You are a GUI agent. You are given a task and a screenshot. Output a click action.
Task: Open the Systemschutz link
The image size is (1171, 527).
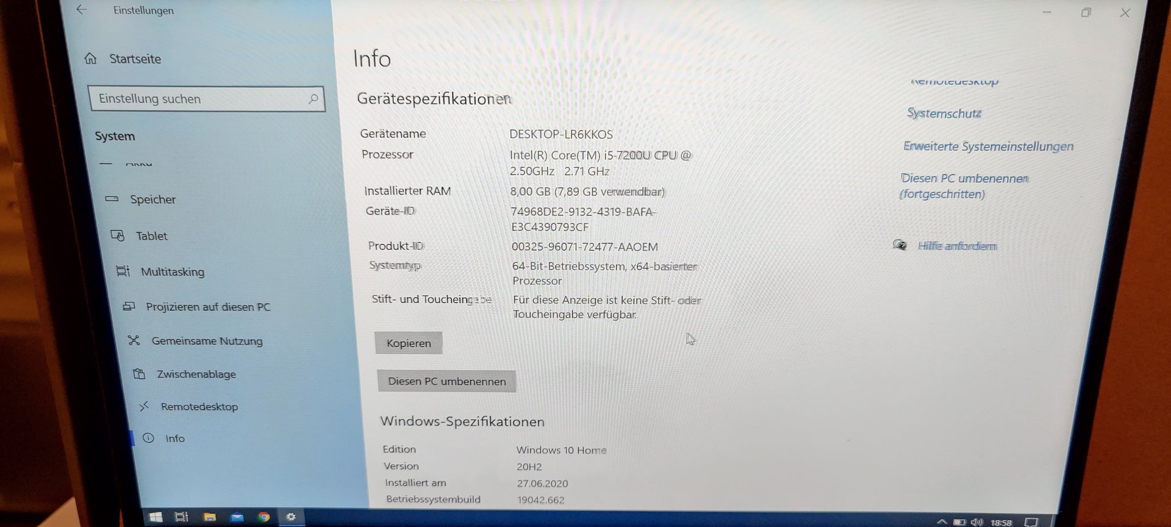click(x=944, y=113)
